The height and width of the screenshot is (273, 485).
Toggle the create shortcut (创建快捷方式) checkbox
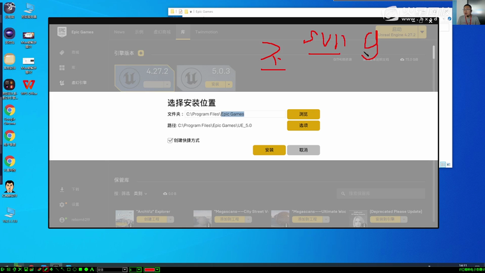[x=170, y=140]
